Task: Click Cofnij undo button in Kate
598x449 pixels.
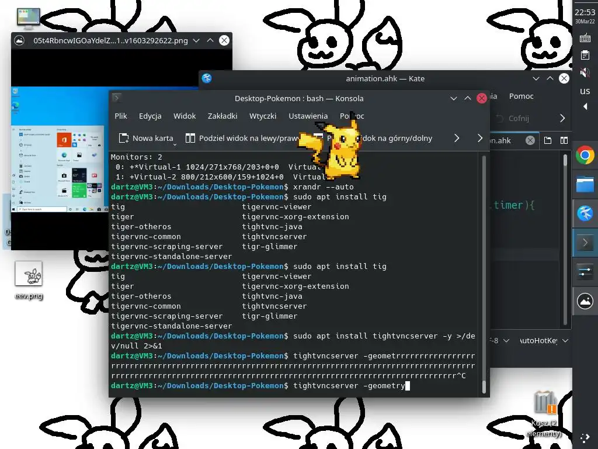Action: 512,118
